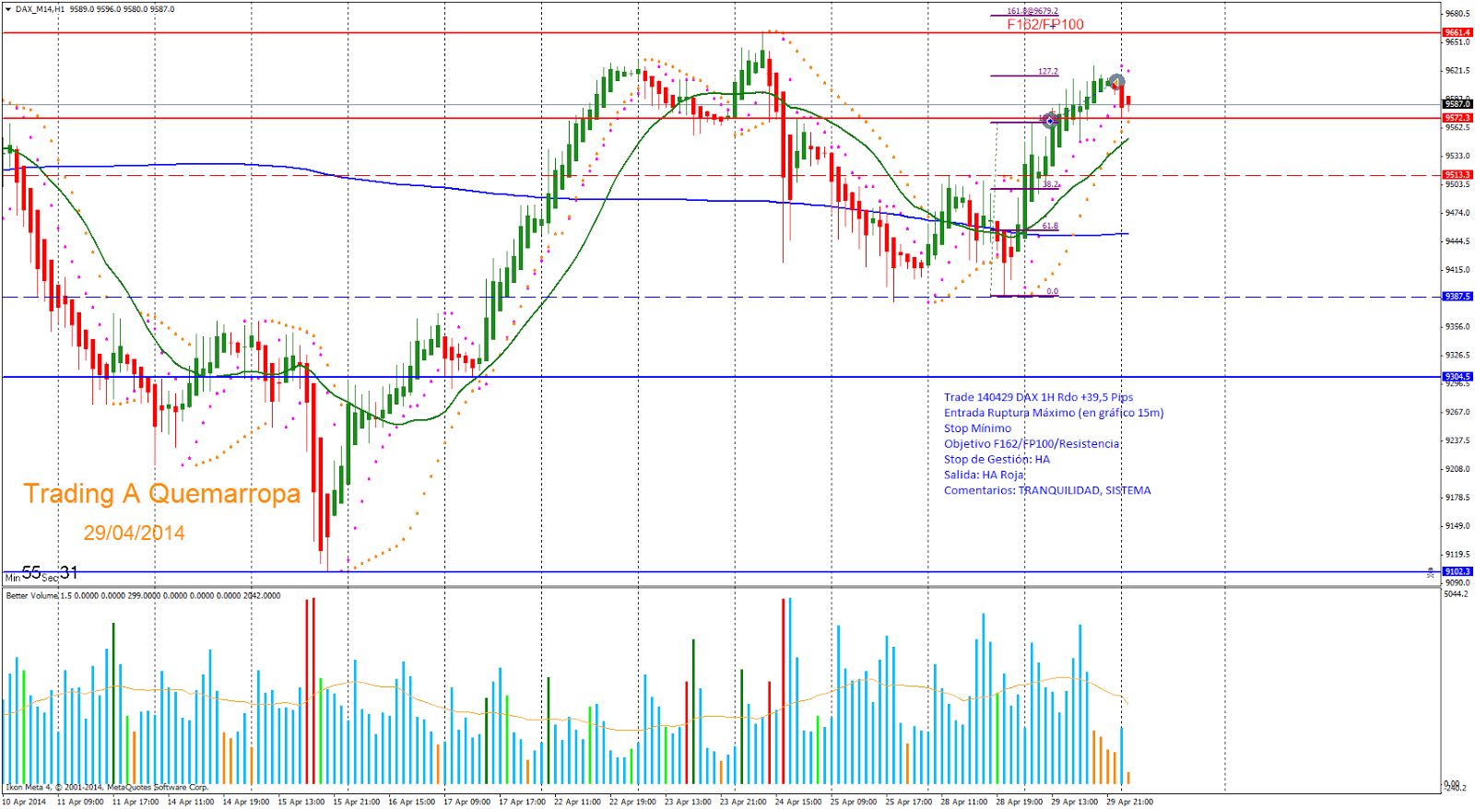
Task: Open the DAX_M14,H1 chart symbol dropdown arrow
Action: (8, 9)
